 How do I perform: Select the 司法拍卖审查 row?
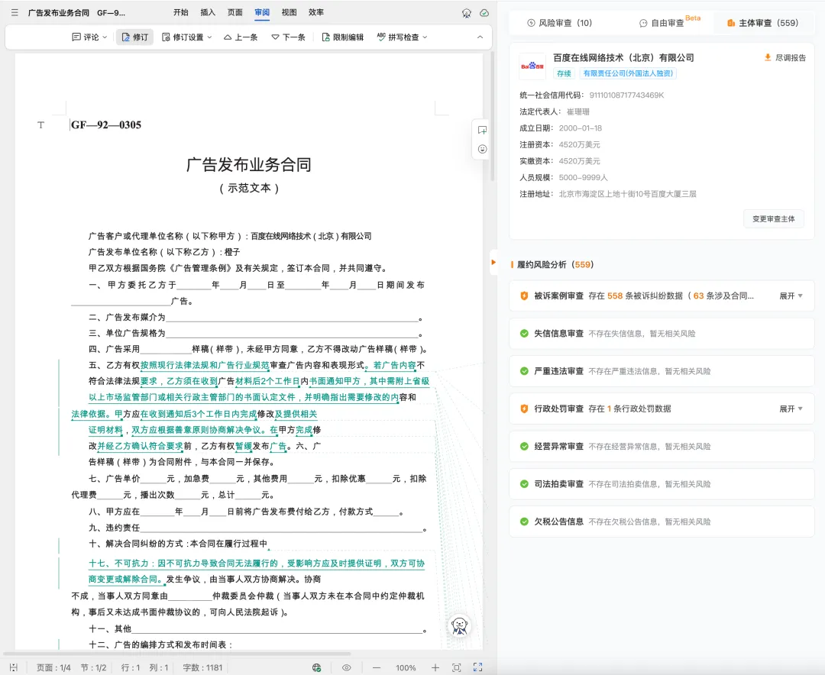(x=662, y=484)
